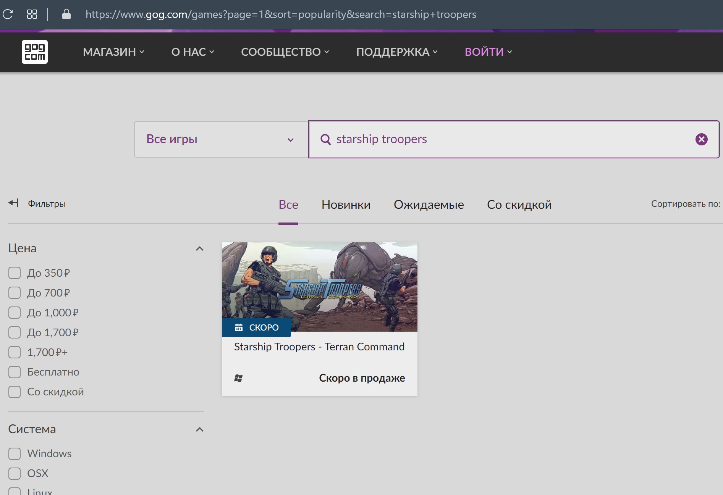Click the GOG.com logo
The height and width of the screenshot is (495, 723).
35,52
